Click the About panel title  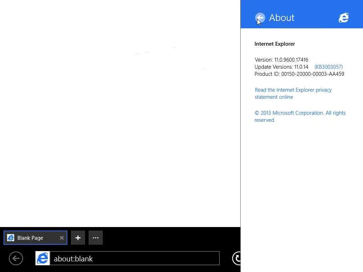tap(281, 18)
